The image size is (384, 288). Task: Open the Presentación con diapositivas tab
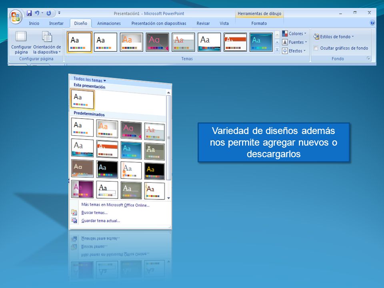tap(159, 23)
